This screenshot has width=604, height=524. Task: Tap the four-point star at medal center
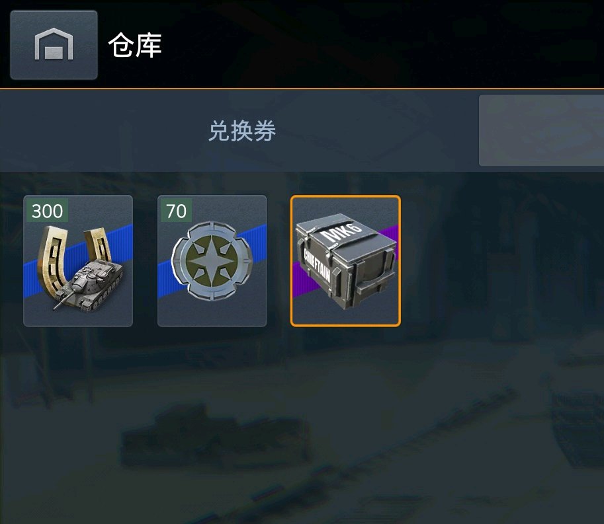point(212,261)
